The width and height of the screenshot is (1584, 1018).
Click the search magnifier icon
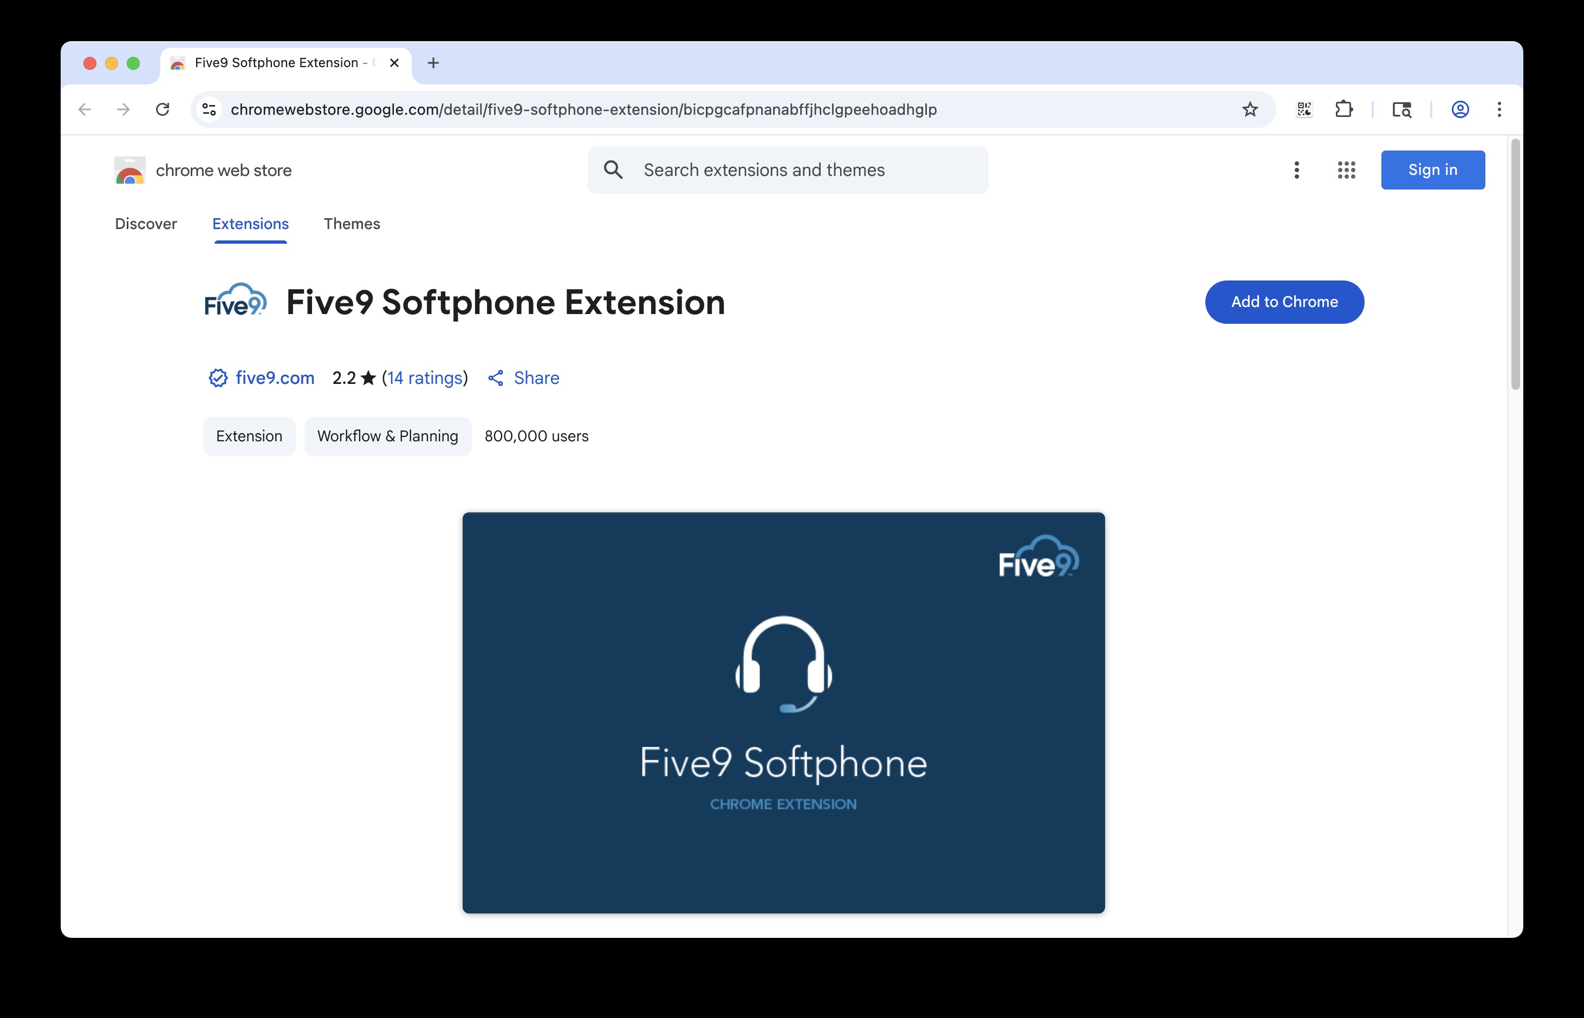[x=613, y=170]
